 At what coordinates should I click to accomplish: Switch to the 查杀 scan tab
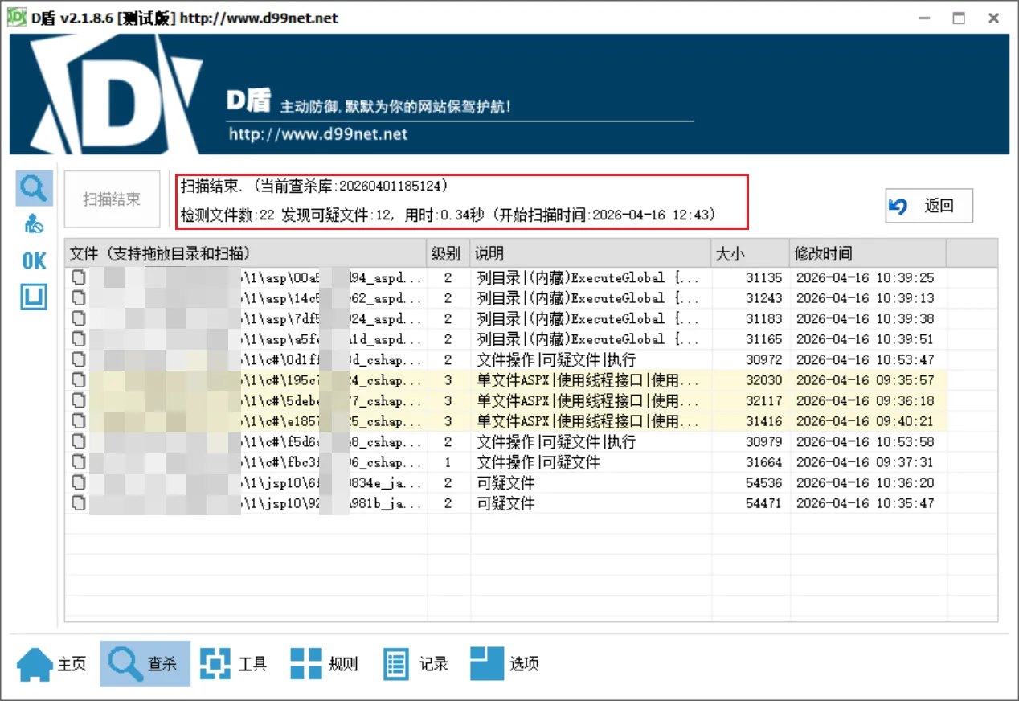(x=145, y=663)
